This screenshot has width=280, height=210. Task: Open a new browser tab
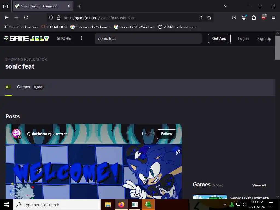79,6
